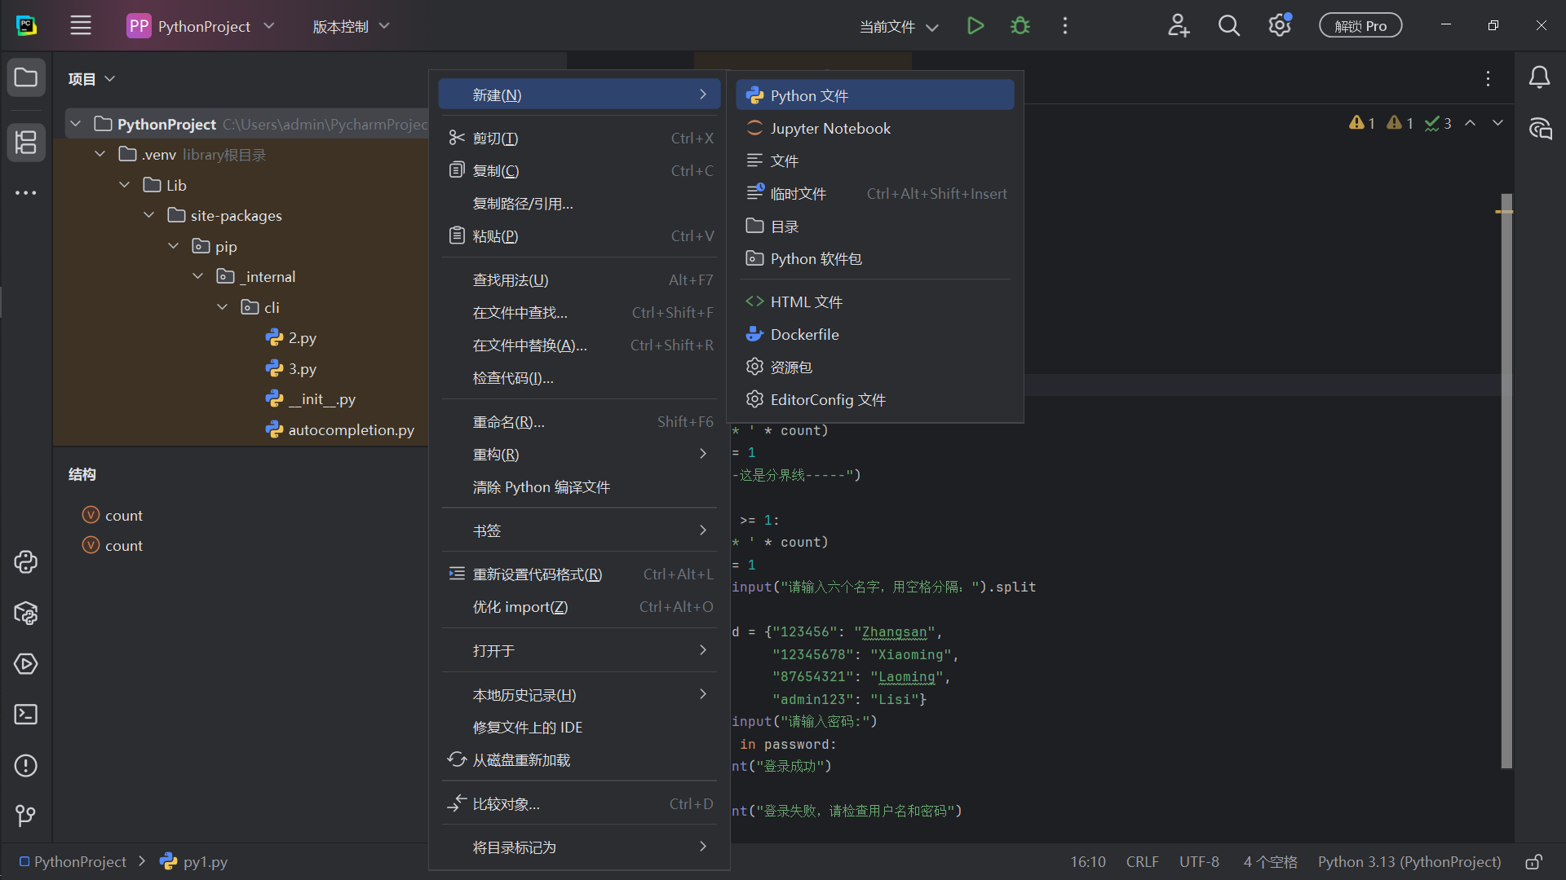1566x880 pixels.
Task: Select autocompletion.py in the project tree
Action: [x=350, y=429]
